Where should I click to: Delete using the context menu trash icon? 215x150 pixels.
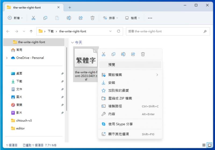tap(143, 54)
